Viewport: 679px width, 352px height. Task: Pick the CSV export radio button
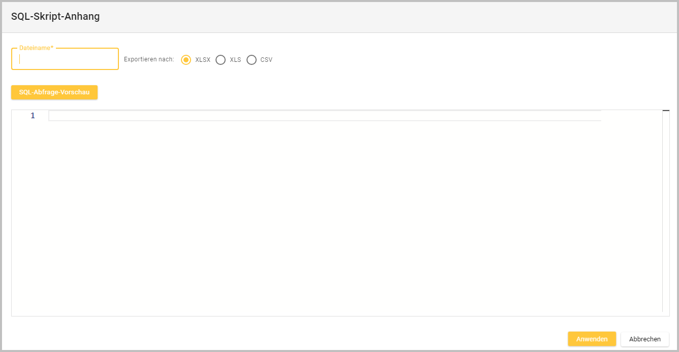click(252, 60)
